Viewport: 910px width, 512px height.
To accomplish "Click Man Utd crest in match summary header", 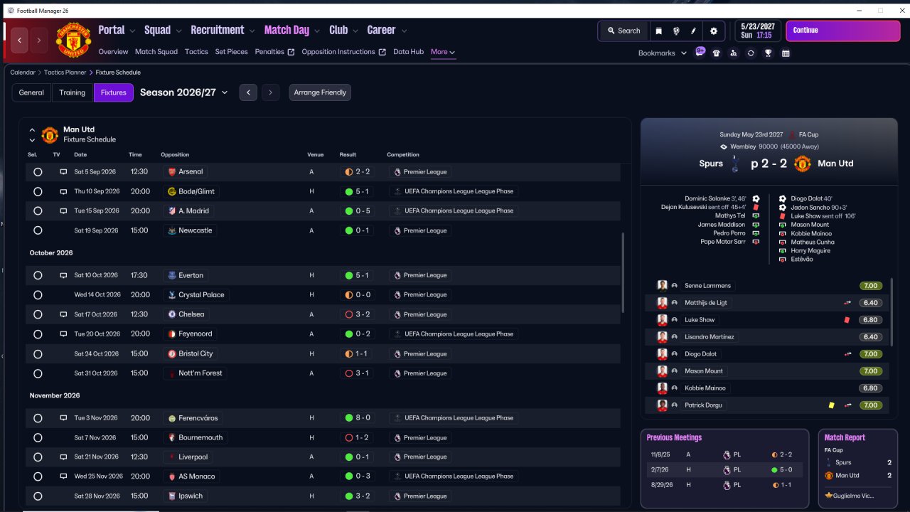I will (x=802, y=164).
